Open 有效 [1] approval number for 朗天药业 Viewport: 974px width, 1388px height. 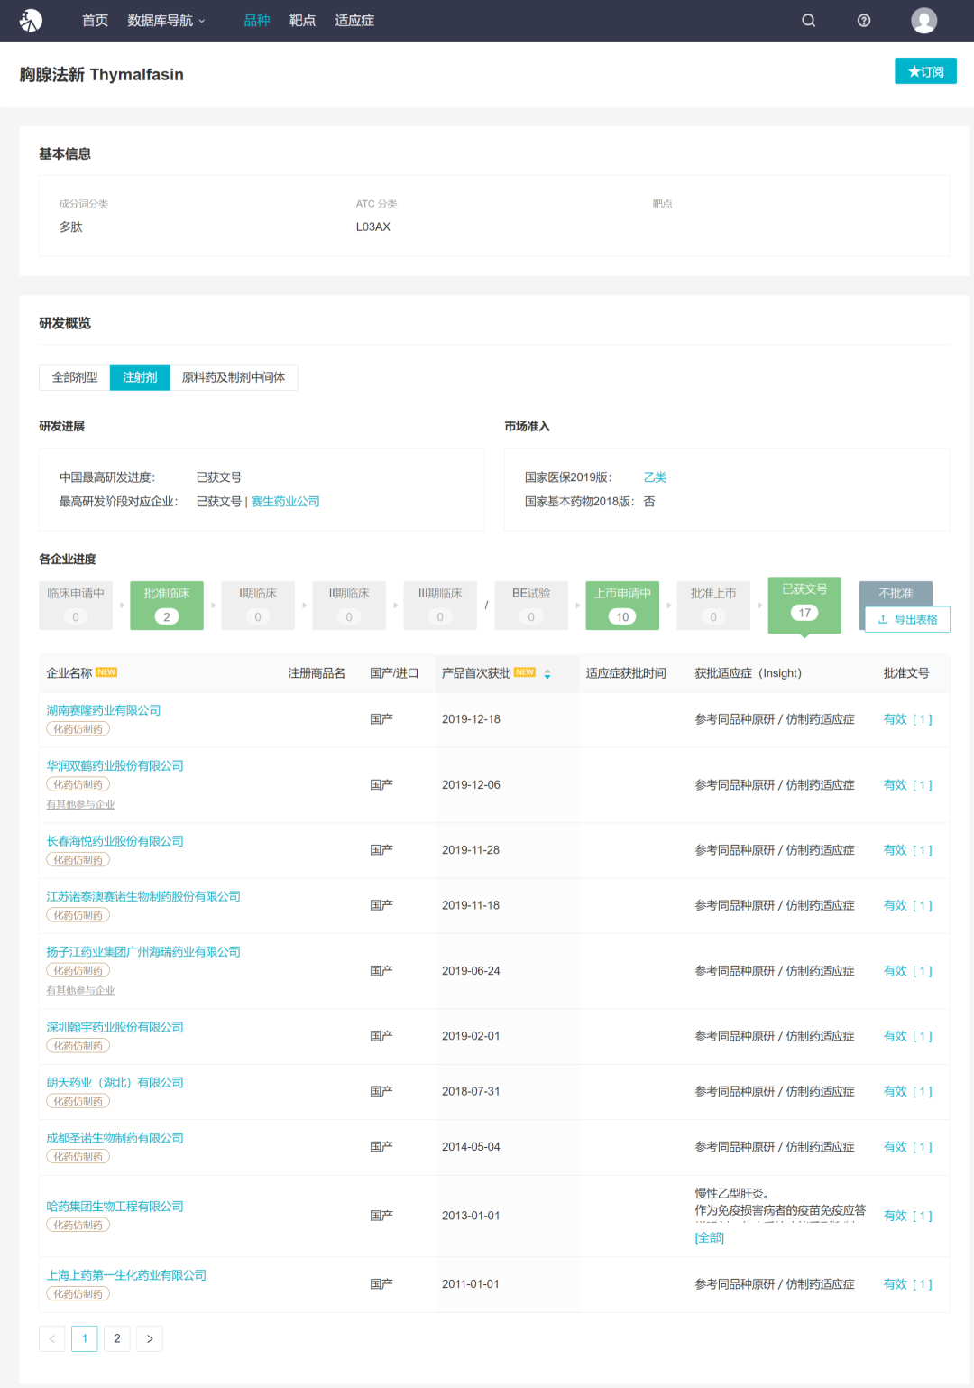tap(908, 1091)
